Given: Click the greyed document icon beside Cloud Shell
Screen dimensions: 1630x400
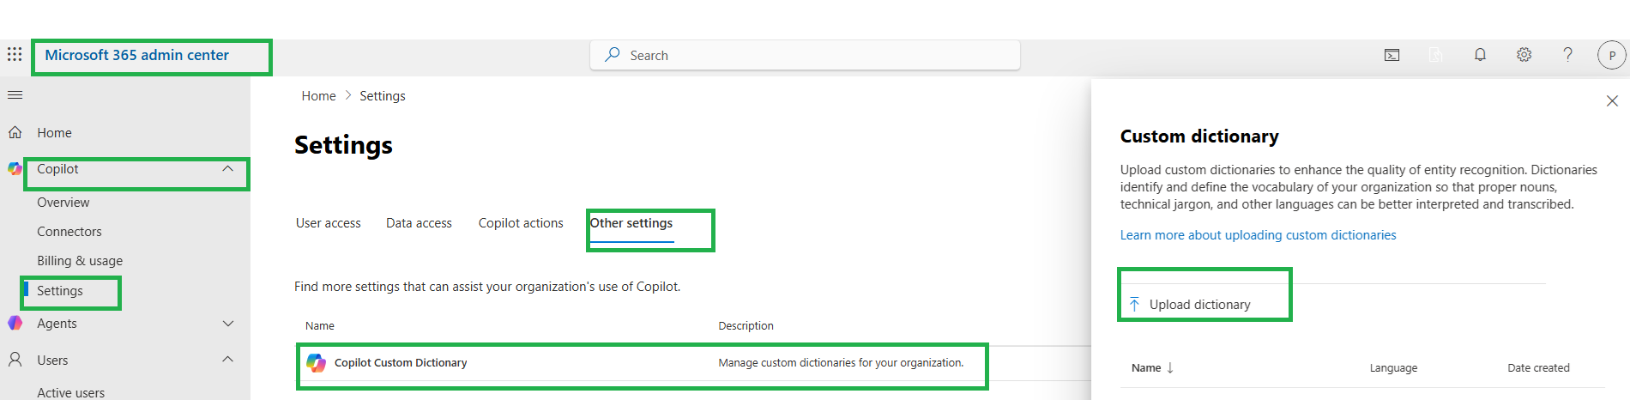Looking at the screenshot, I should point(1435,55).
